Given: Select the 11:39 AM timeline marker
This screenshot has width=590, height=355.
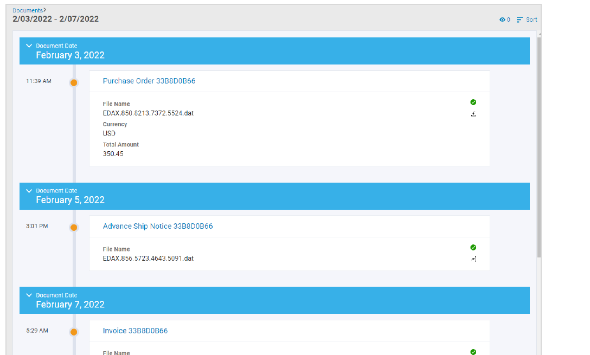Looking at the screenshot, I should 74,83.
